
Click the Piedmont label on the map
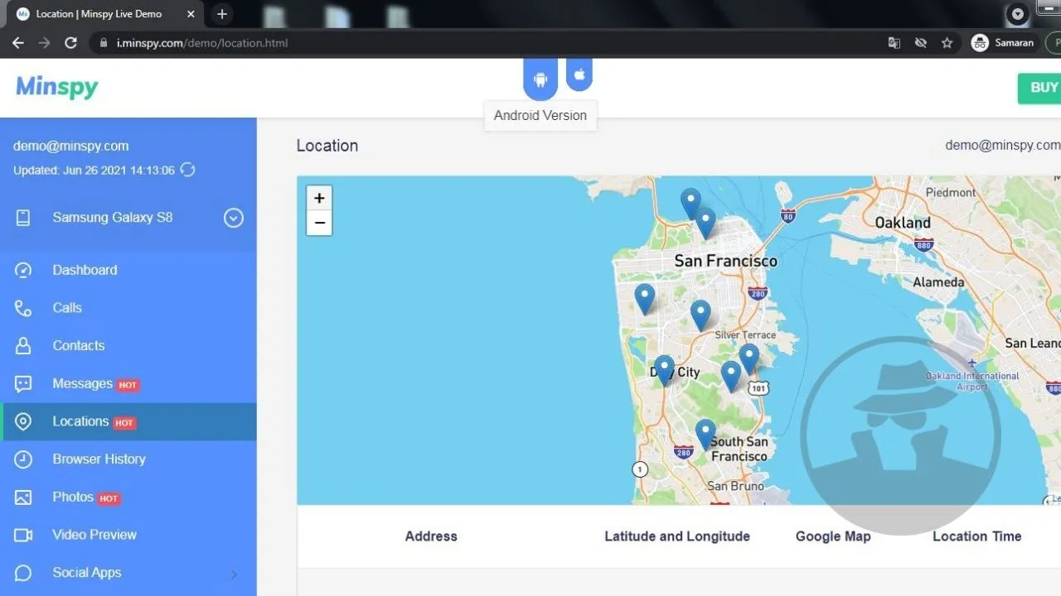tap(951, 192)
